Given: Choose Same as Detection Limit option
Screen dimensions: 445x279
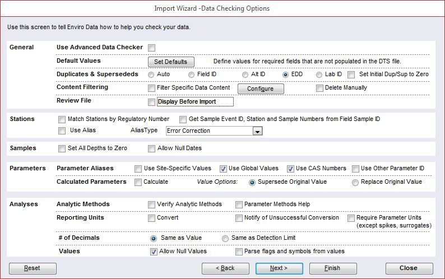Looking at the screenshot, I should pos(225,239).
